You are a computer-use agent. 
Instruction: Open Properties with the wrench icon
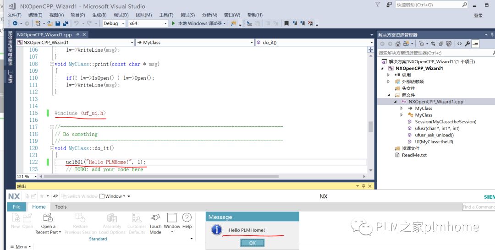click(x=467, y=44)
